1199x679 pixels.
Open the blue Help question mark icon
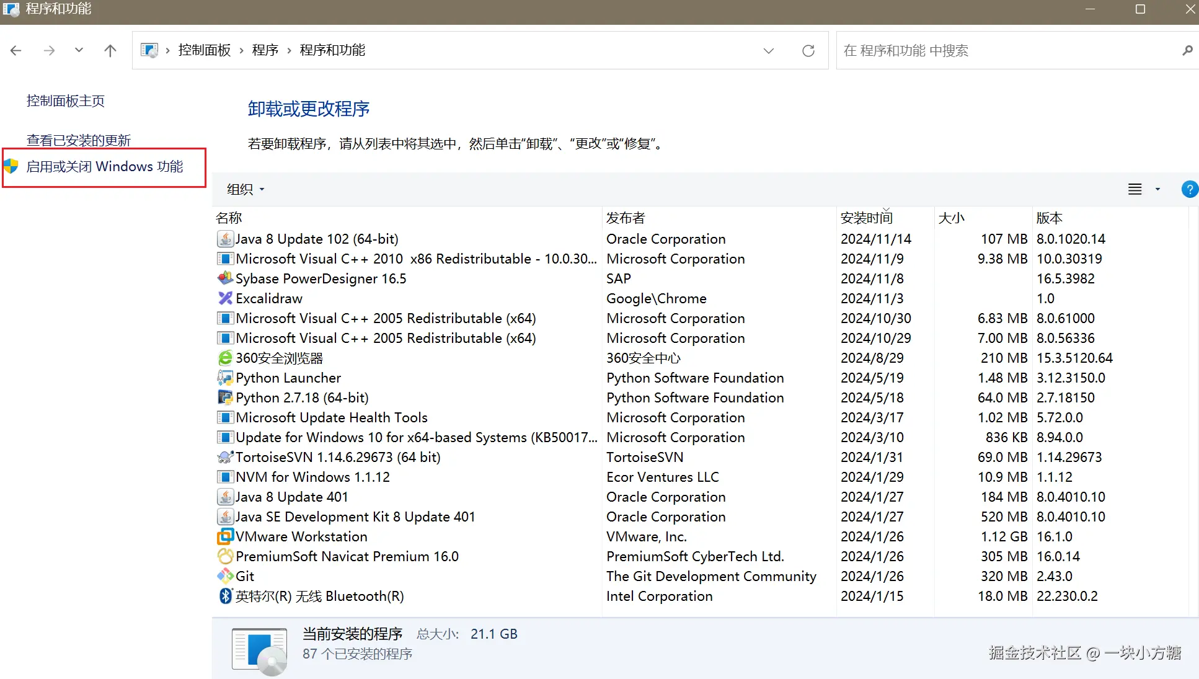pos(1189,189)
